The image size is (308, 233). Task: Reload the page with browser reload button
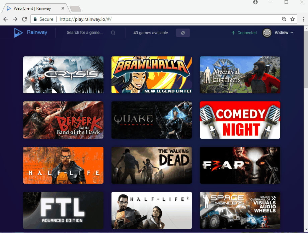tap(24, 19)
